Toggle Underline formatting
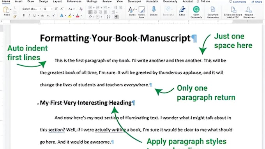This screenshot has width=265, height=149. tap(34, 16)
